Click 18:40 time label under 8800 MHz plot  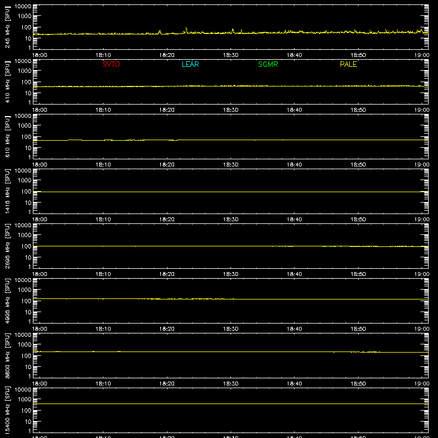295,384
